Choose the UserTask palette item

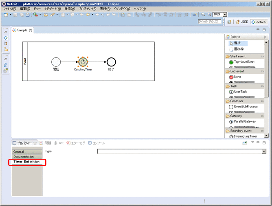[240, 92]
